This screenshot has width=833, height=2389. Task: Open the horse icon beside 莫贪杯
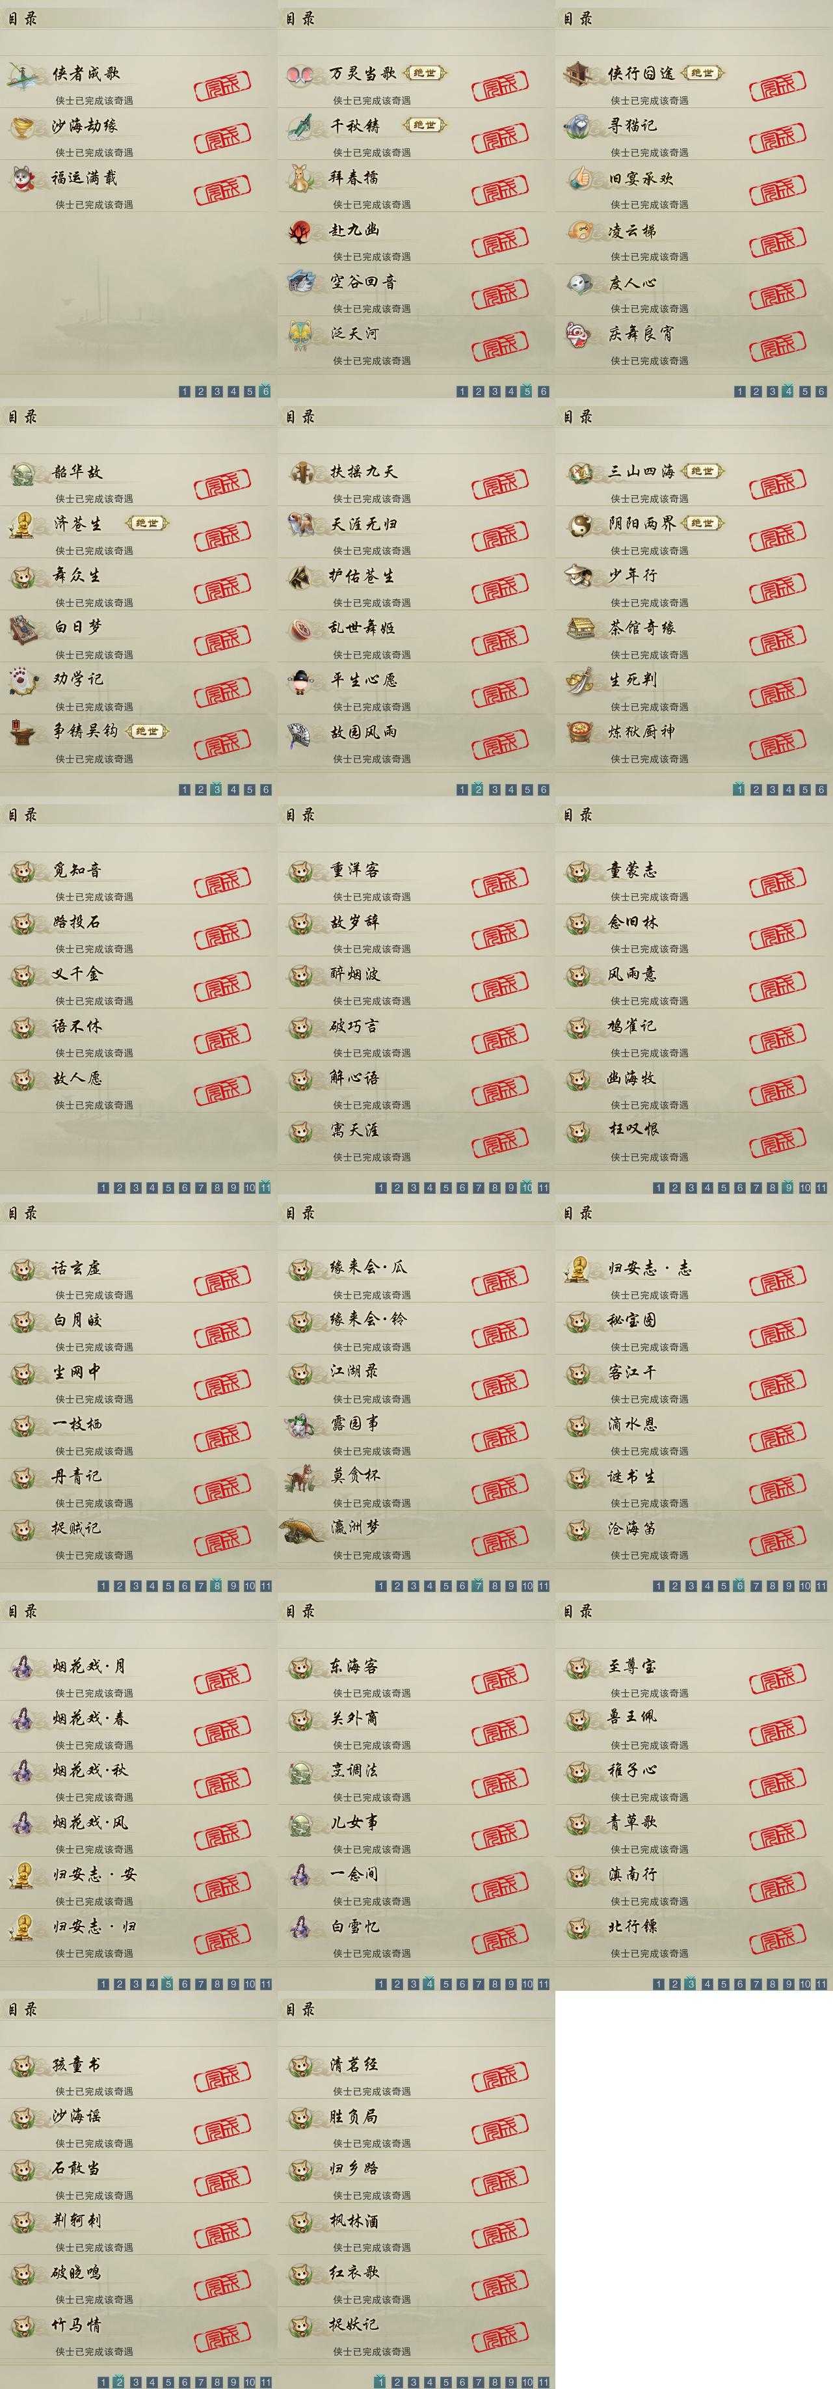(300, 1478)
